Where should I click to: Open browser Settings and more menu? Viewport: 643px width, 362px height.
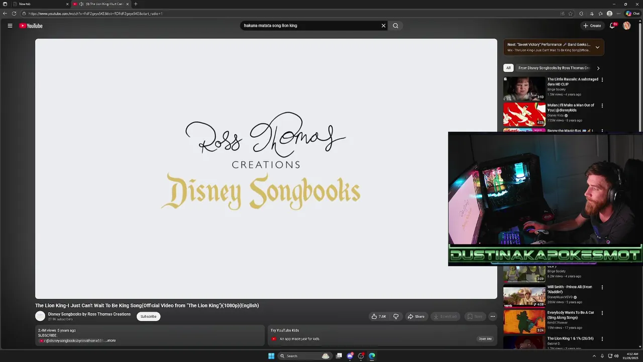(618, 14)
